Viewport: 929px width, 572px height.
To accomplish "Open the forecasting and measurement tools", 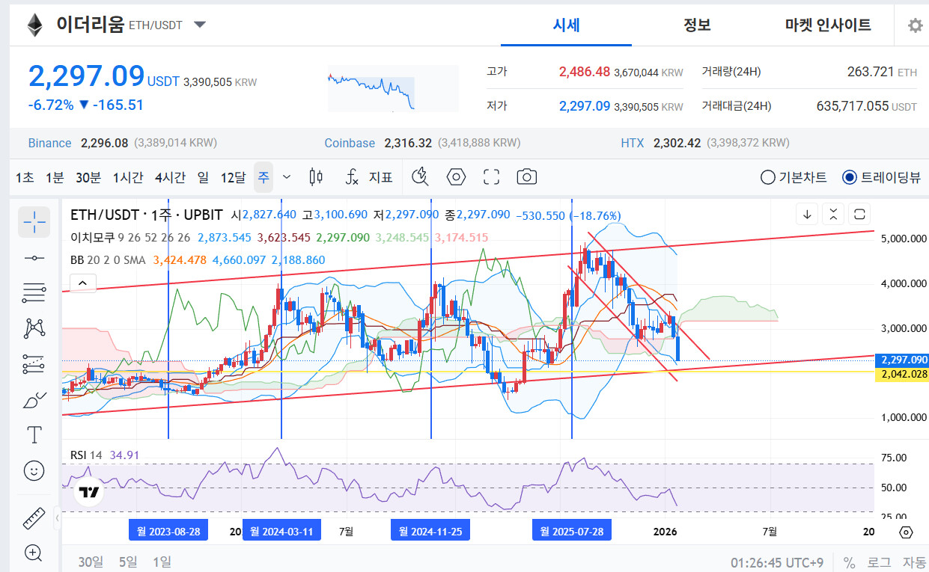I will 34,364.
